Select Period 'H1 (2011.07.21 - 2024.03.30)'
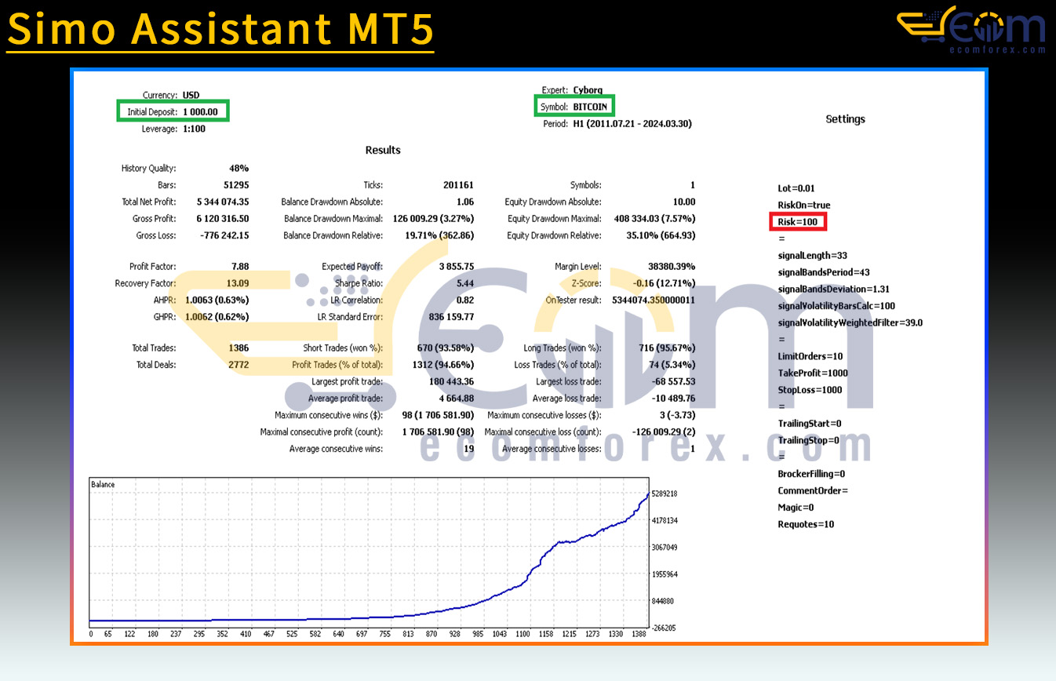The image size is (1056, 681). tap(632, 124)
